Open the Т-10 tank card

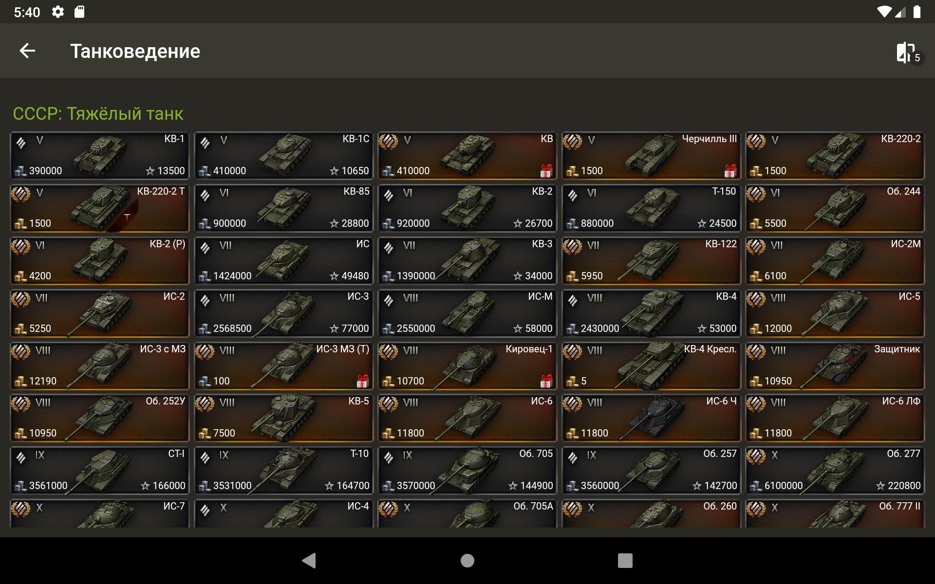point(284,471)
